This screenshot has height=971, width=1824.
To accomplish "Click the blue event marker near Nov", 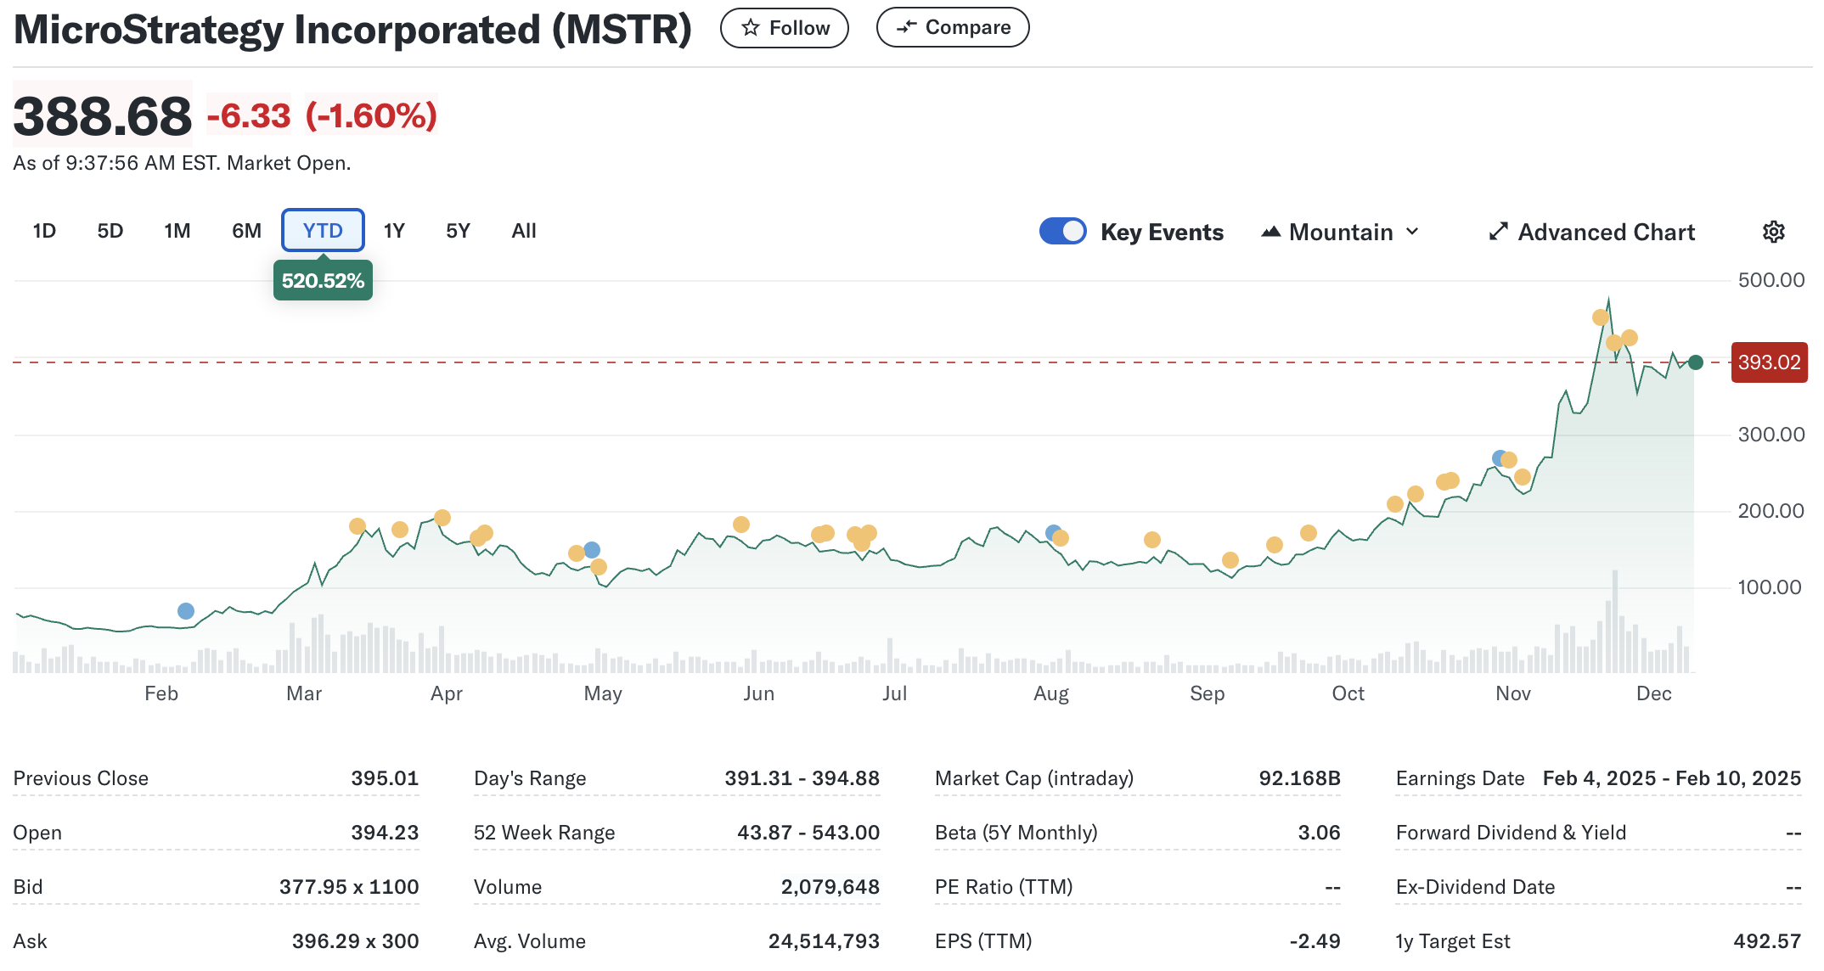I will (1498, 457).
